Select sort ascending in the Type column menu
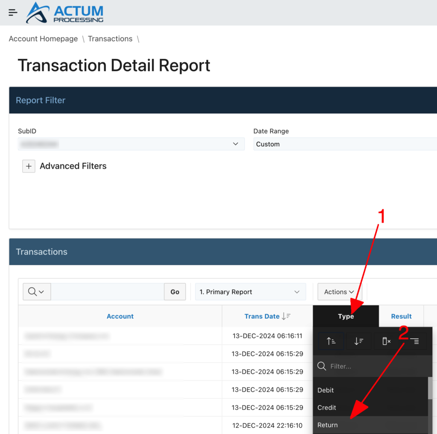 [331, 341]
